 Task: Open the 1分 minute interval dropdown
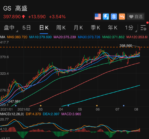coord(129,28)
